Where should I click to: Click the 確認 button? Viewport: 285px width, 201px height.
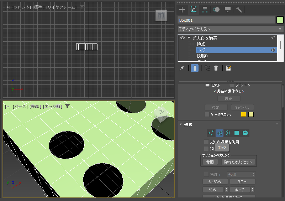click(x=229, y=98)
